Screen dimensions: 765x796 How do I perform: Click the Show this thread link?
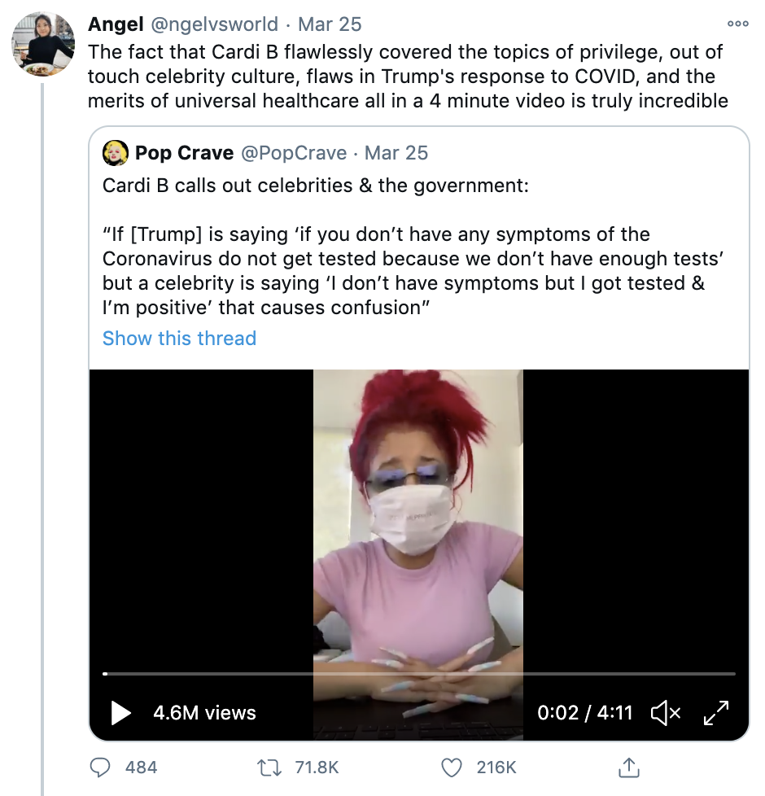pyautogui.click(x=179, y=339)
